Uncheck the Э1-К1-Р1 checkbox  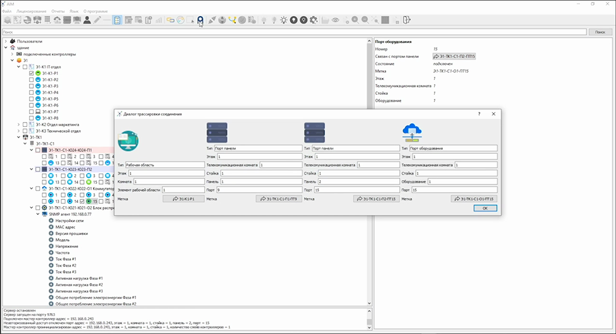pyautogui.click(x=31, y=73)
